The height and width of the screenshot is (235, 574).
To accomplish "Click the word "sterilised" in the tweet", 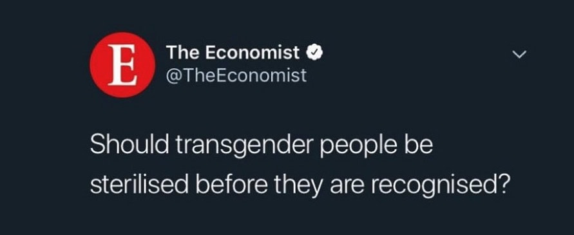I will click(140, 185).
